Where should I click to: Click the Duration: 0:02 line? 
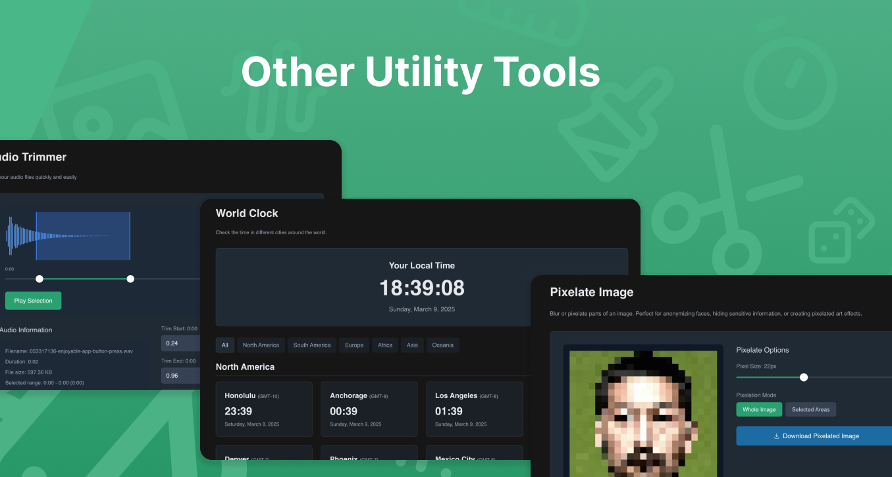click(22, 362)
